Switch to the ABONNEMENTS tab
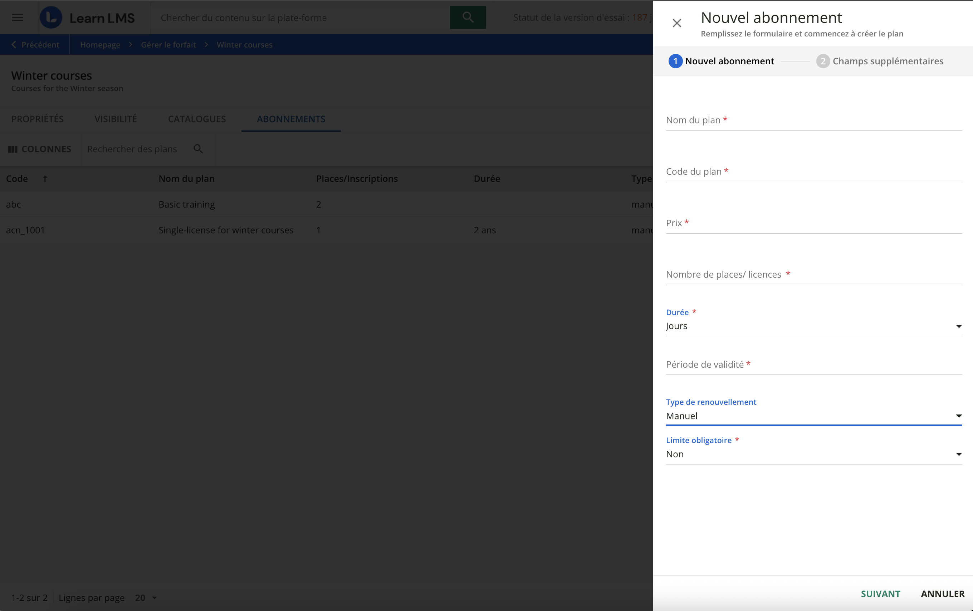 pos(291,119)
